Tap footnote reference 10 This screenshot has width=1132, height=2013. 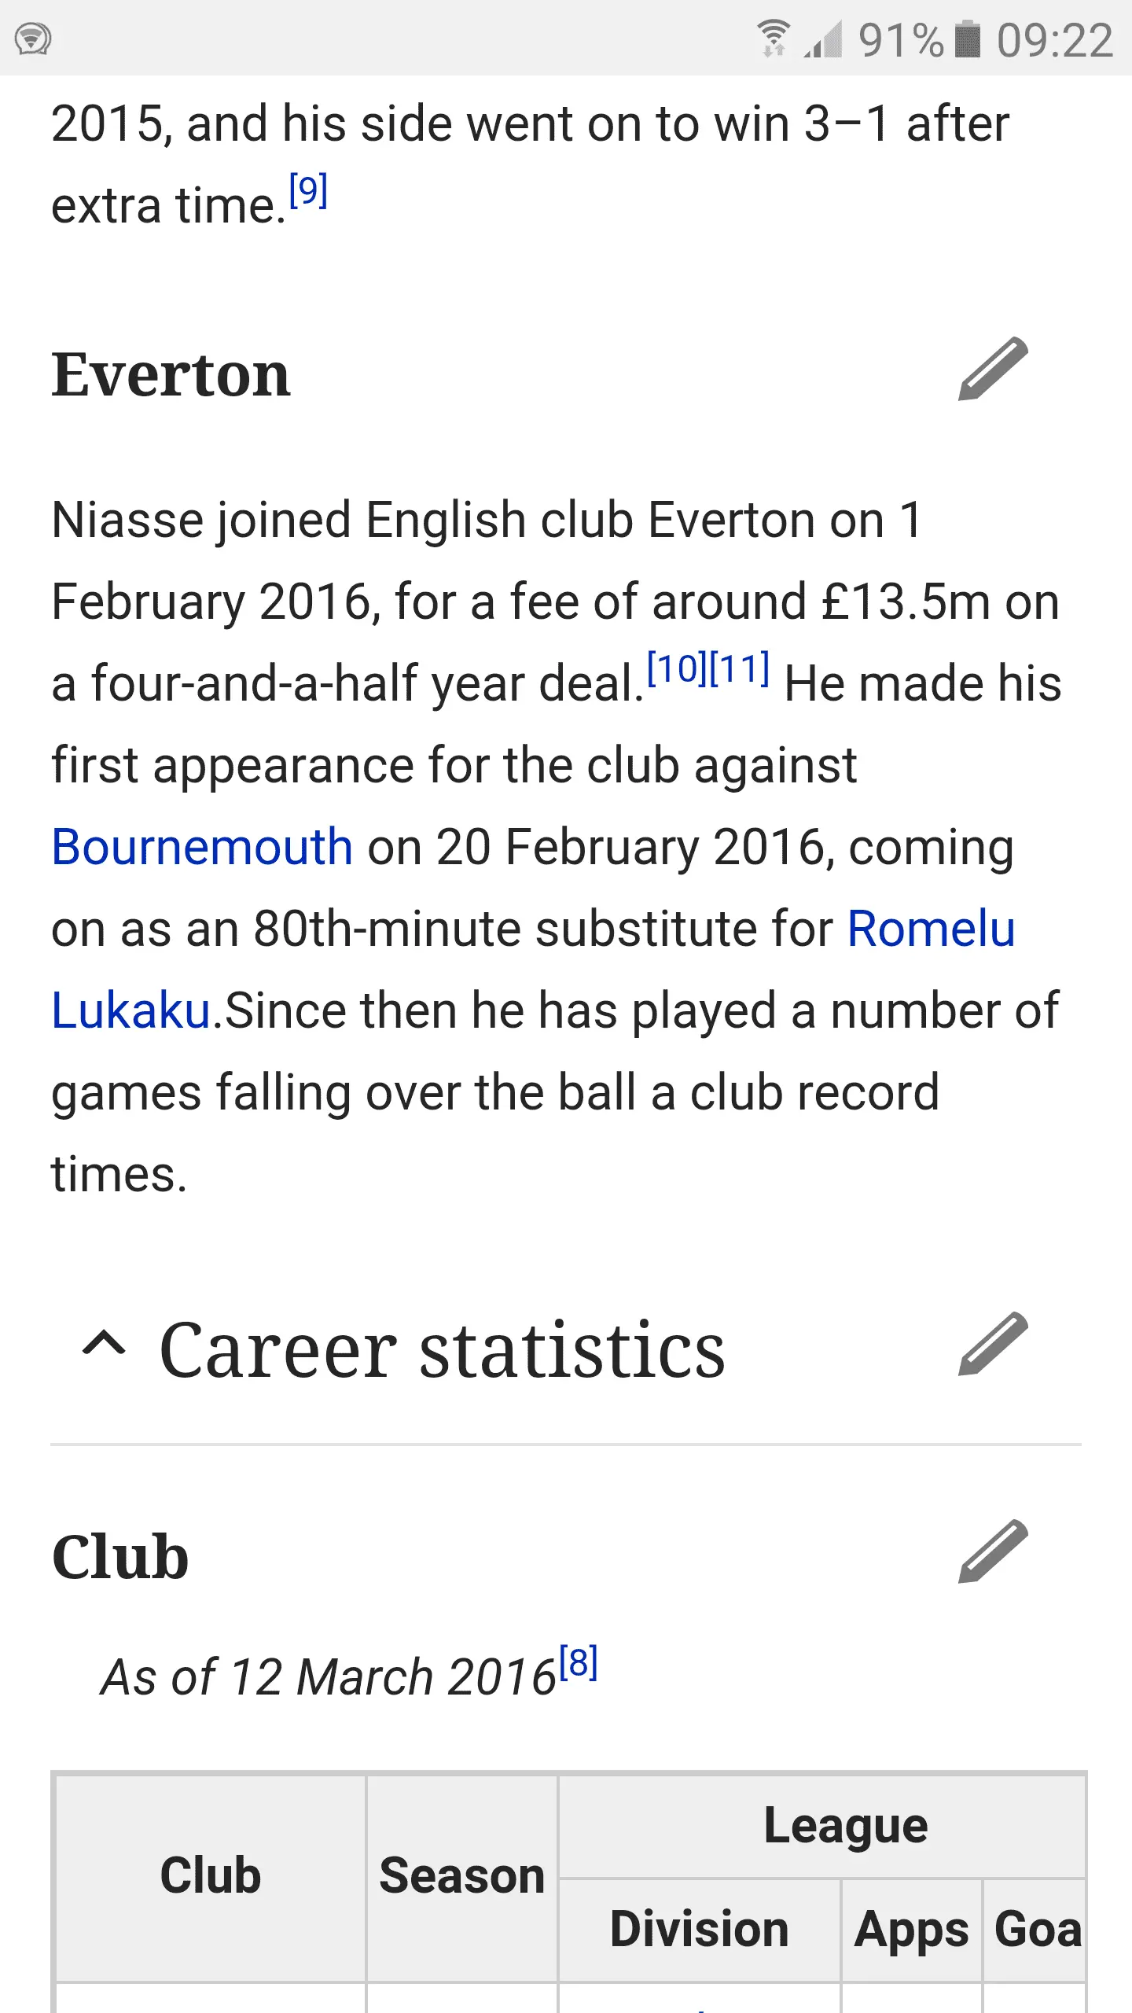676,669
